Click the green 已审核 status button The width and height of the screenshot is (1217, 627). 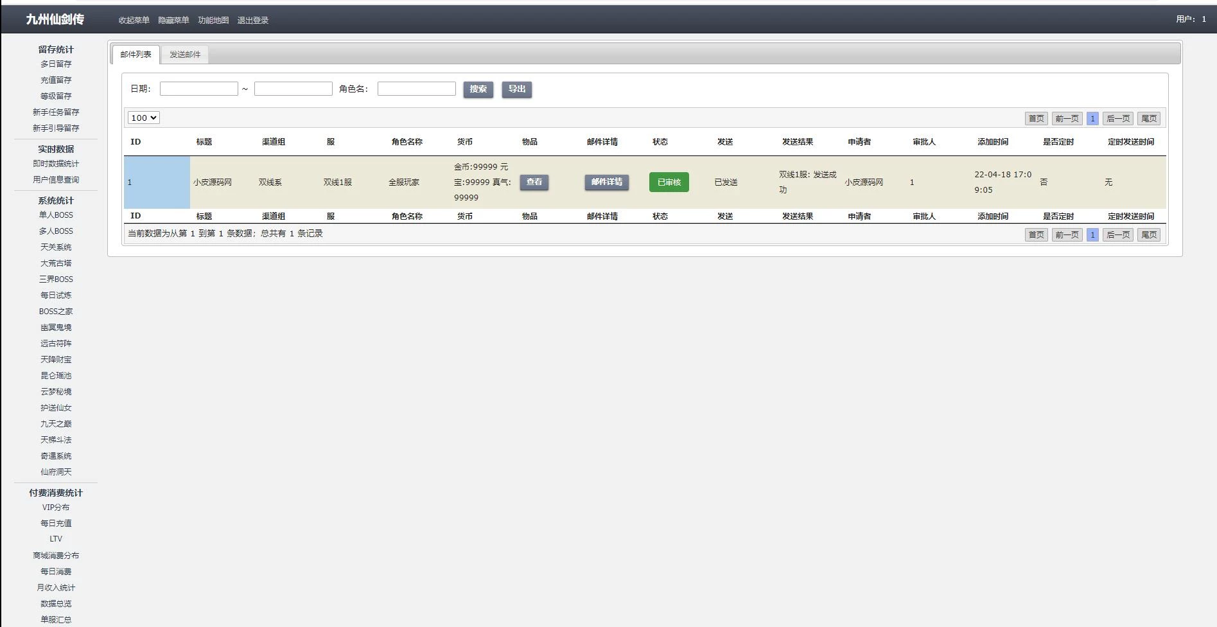click(669, 182)
